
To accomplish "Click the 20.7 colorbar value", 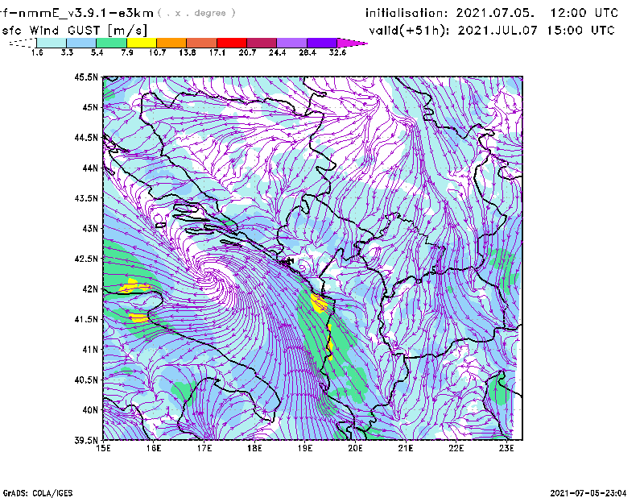I will pyautogui.click(x=247, y=52).
